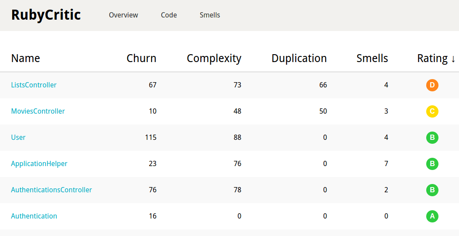Click the yellow C rating badge for MoviesController
This screenshot has height=236, width=459.
432,111
